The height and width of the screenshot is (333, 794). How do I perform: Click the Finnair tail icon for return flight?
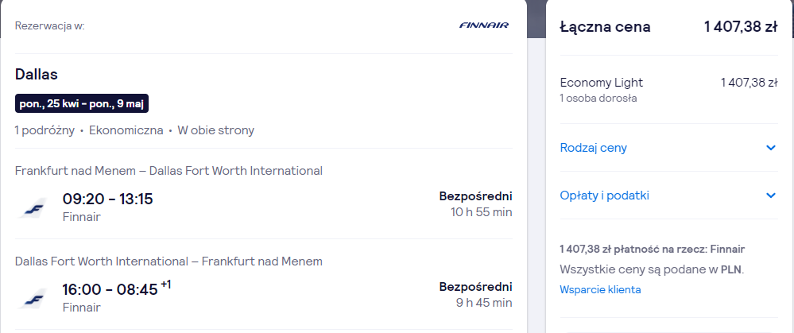(33, 299)
